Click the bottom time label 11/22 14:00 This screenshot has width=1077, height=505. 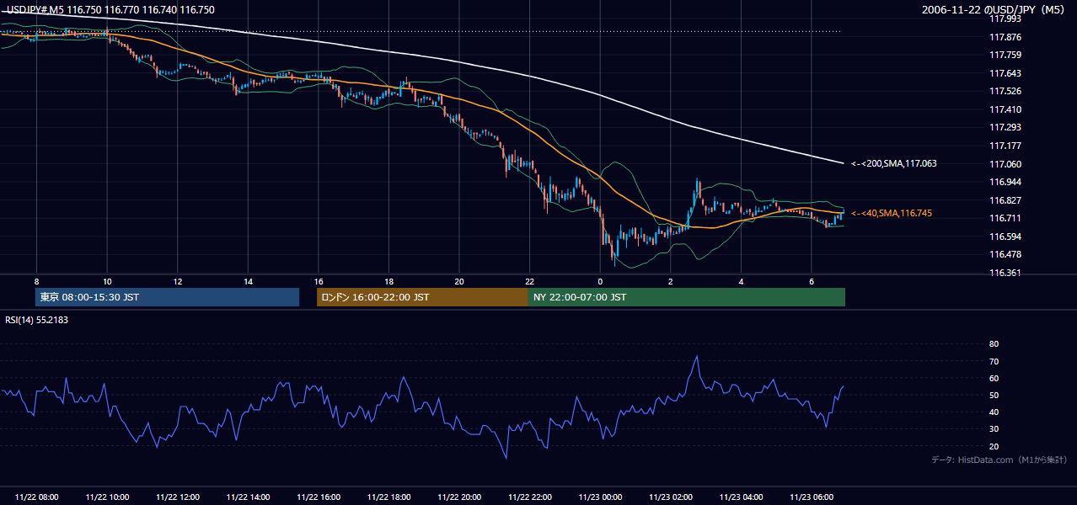[248, 497]
